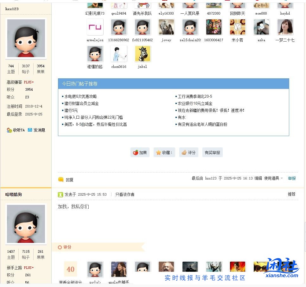
Task: Open the jnbsl zebra avatar thumbnail
Action: (x=142, y=53)
